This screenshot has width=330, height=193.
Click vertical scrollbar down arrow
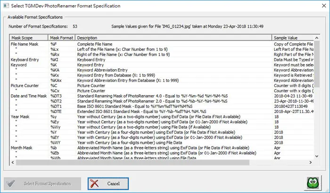316,156
